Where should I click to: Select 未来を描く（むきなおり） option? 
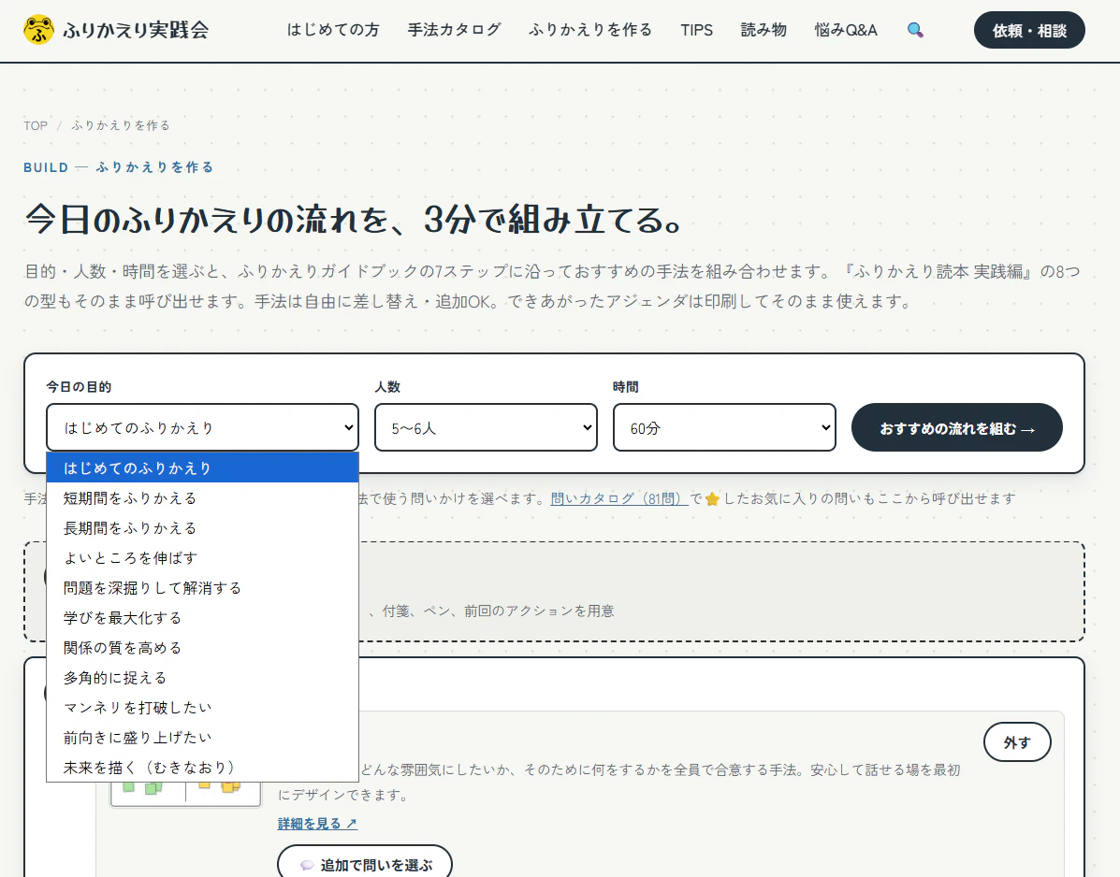(202, 768)
